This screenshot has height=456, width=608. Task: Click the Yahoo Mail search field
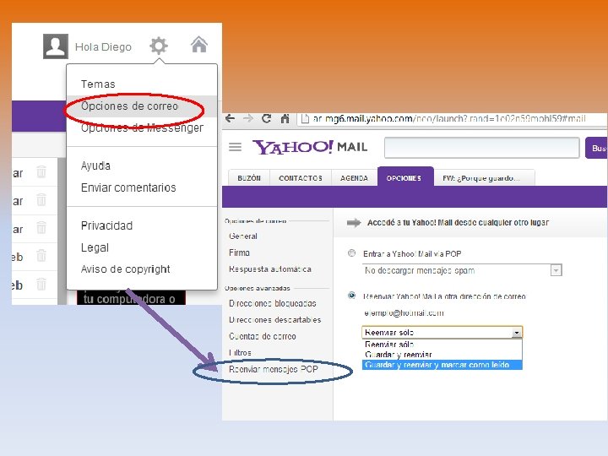click(x=482, y=147)
